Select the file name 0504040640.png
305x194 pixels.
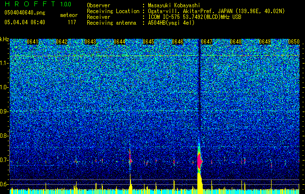pyautogui.click(x=25, y=13)
